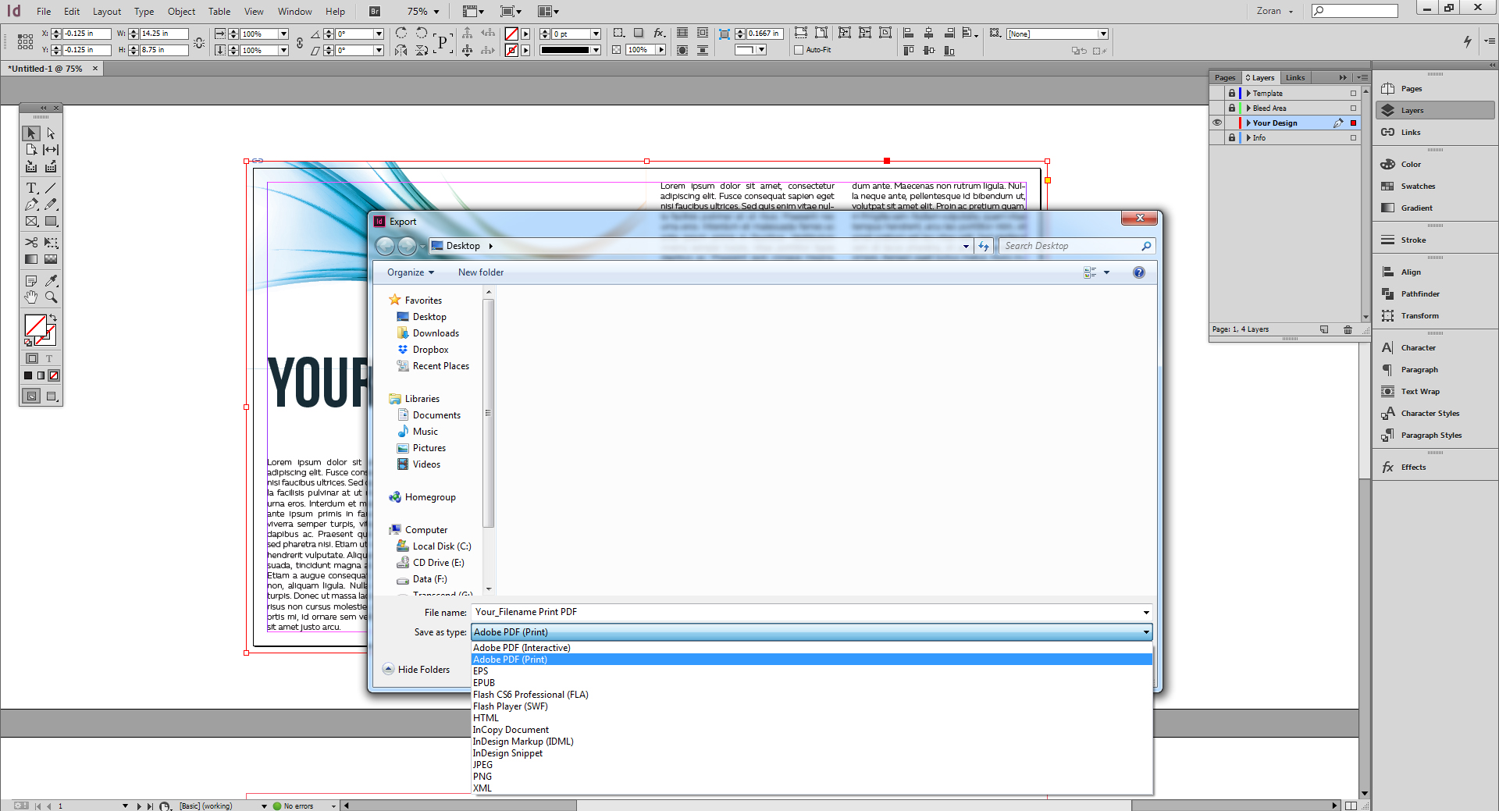Select the Hand tool
The height and width of the screenshot is (811, 1499).
(x=31, y=297)
